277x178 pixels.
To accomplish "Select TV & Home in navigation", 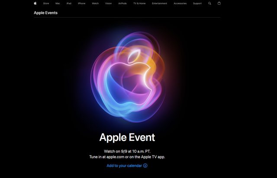I will click(x=139, y=3).
